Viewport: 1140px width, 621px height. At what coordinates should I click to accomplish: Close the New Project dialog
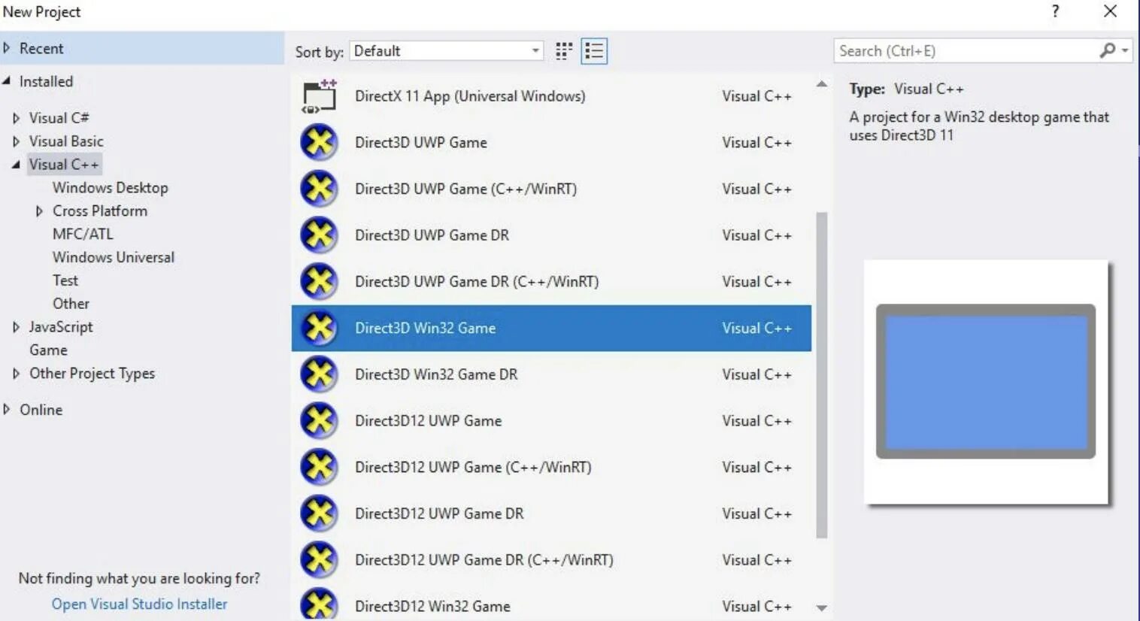click(1110, 11)
